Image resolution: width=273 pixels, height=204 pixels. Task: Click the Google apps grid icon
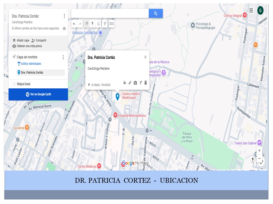(x=251, y=10)
